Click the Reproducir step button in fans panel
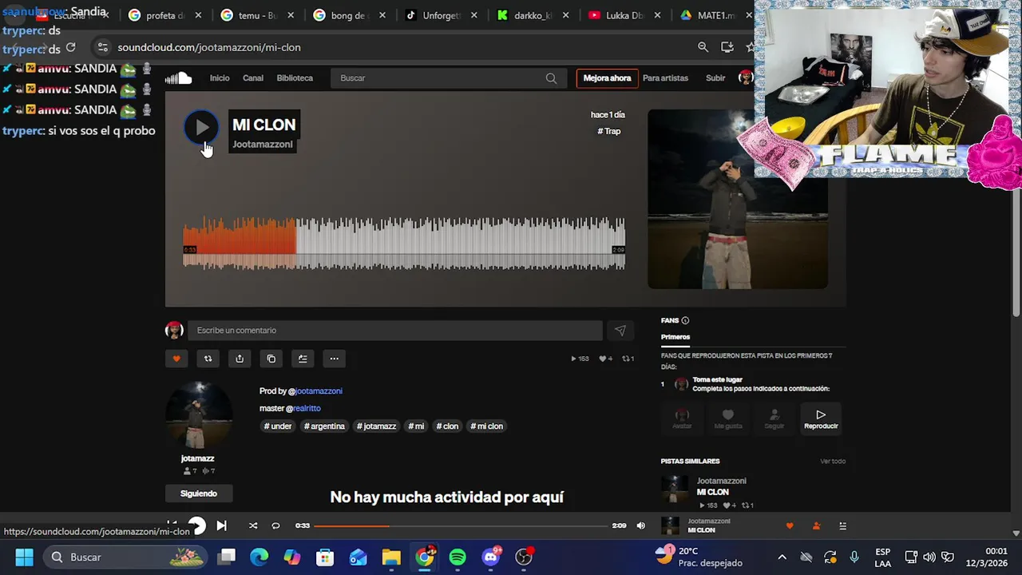The width and height of the screenshot is (1022, 575). pyautogui.click(x=821, y=418)
